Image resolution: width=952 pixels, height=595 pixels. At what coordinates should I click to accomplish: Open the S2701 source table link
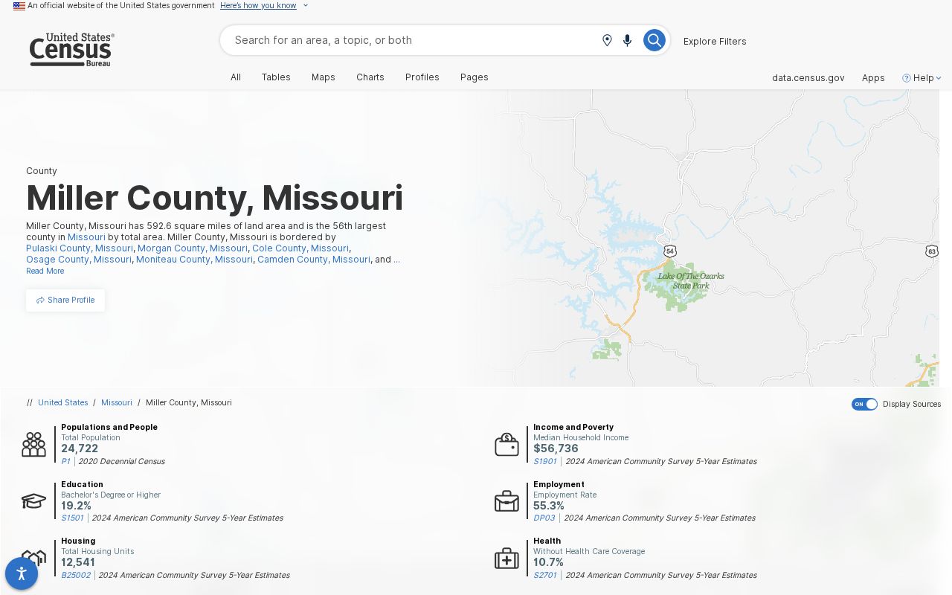tap(545, 576)
